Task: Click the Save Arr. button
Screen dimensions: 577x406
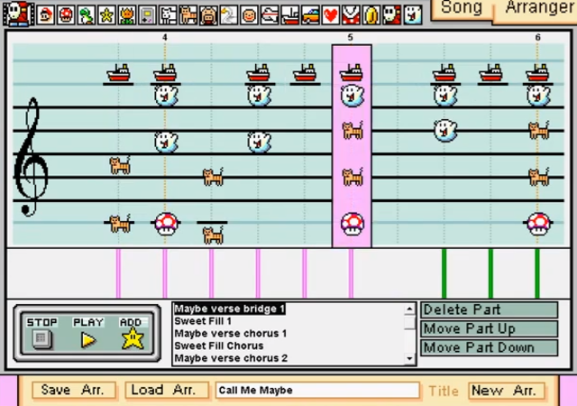Action: point(74,390)
